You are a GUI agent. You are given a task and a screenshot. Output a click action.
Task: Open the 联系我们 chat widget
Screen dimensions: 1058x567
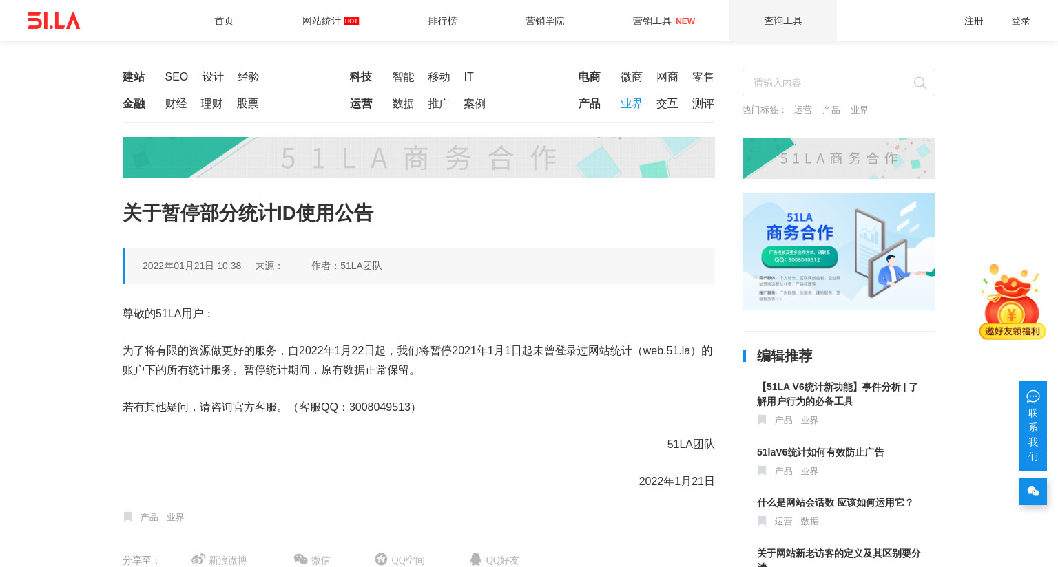click(x=1033, y=426)
